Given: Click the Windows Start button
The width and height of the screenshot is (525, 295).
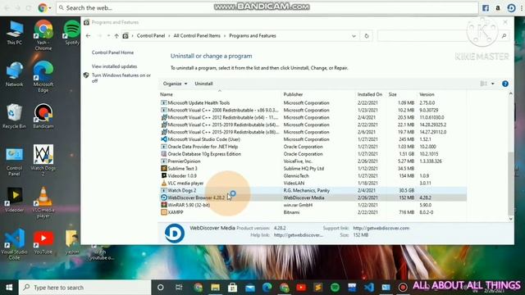Looking at the screenshot, I should tap(9, 288).
